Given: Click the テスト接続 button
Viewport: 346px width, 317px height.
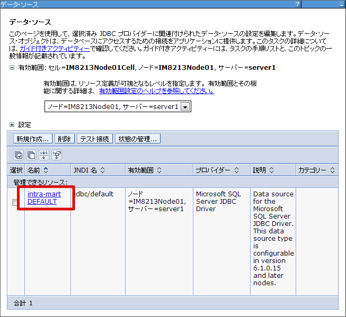Looking at the screenshot, I should (x=94, y=139).
